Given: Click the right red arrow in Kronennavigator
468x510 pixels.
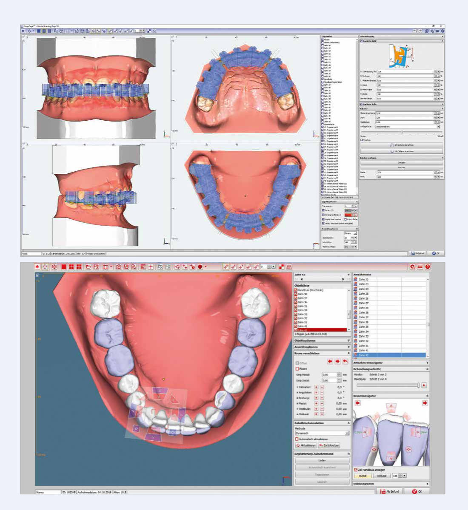Looking at the screenshot, I should point(425,403).
